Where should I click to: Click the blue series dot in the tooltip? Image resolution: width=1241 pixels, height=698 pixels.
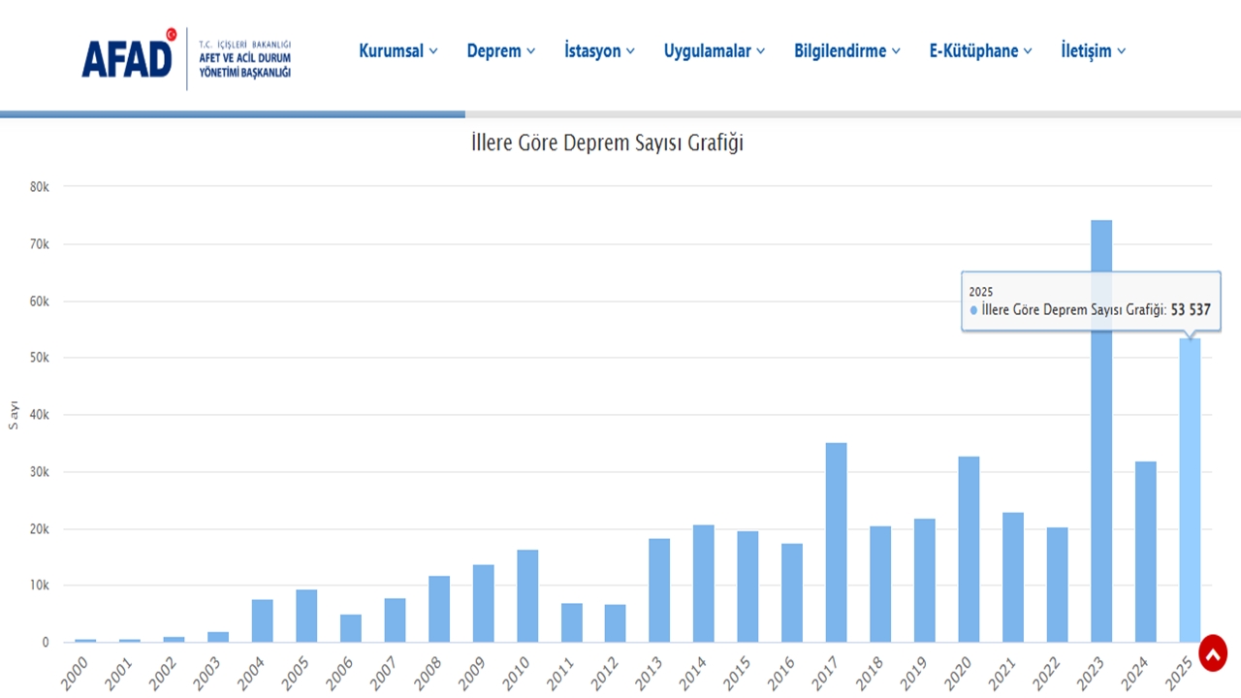(972, 310)
